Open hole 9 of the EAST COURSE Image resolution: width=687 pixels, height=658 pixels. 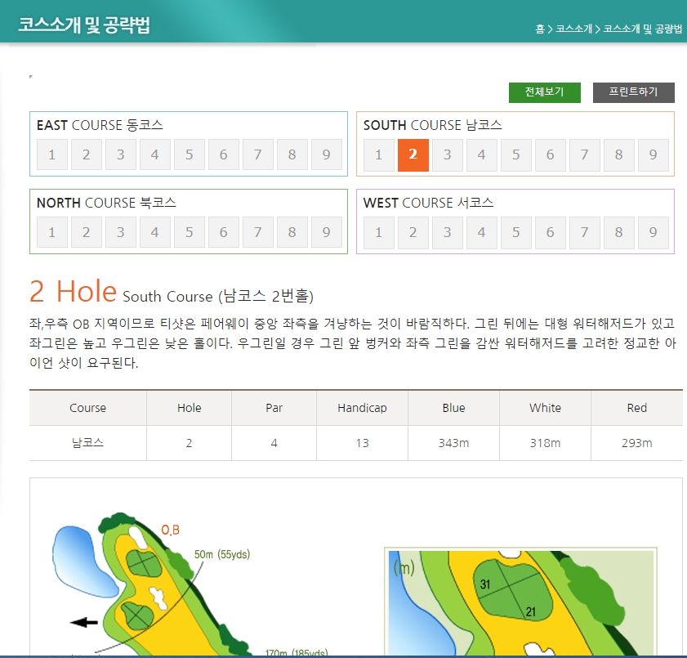[326, 154]
